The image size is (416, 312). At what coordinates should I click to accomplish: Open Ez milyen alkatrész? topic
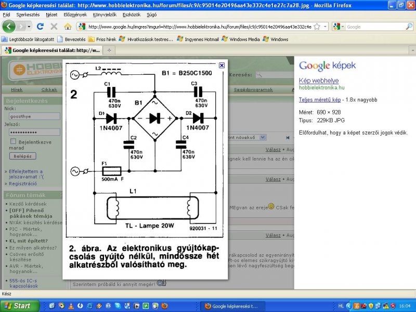click(33, 248)
